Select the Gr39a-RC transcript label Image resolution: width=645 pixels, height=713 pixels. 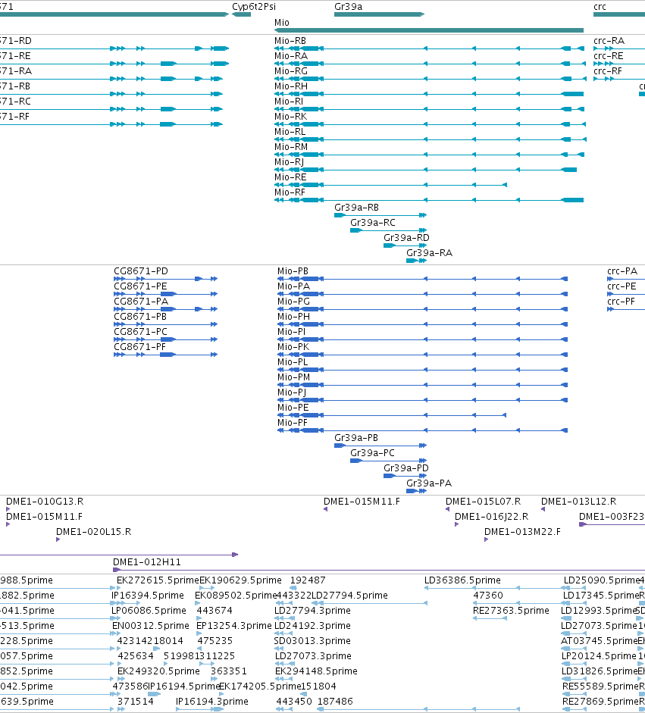373,223
